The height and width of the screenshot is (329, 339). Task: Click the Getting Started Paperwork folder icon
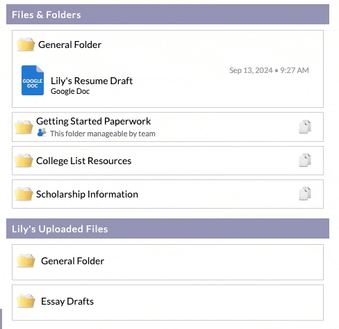[x=24, y=127]
